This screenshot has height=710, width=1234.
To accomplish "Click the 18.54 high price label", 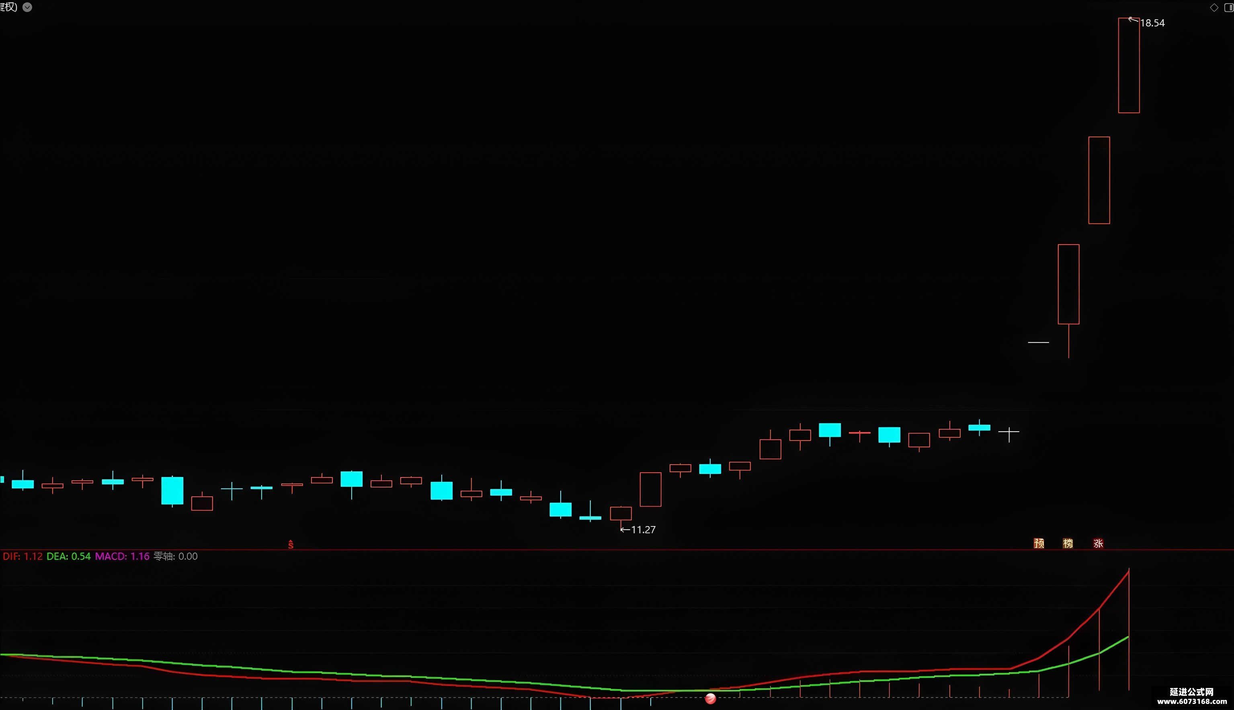I will [x=1152, y=23].
